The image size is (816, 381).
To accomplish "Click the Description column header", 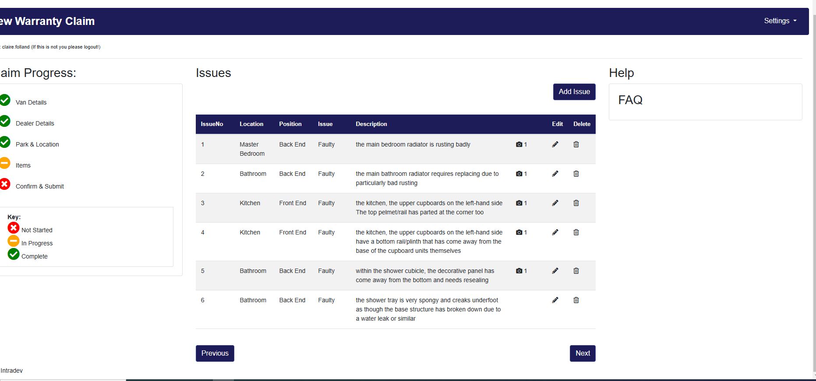I will [371, 124].
